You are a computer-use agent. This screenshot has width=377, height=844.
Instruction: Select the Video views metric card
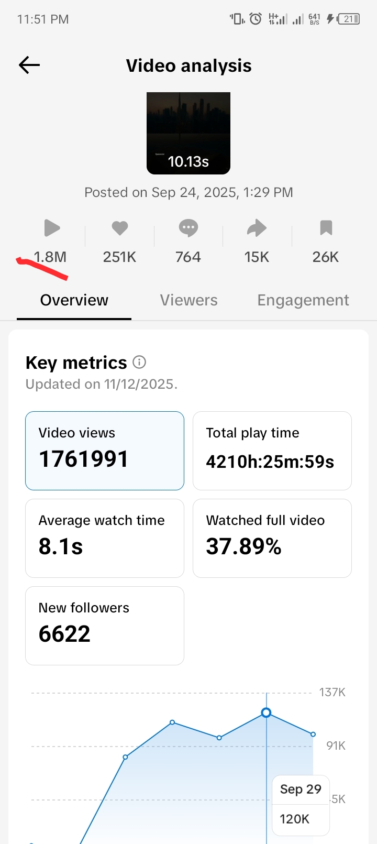click(x=105, y=451)
